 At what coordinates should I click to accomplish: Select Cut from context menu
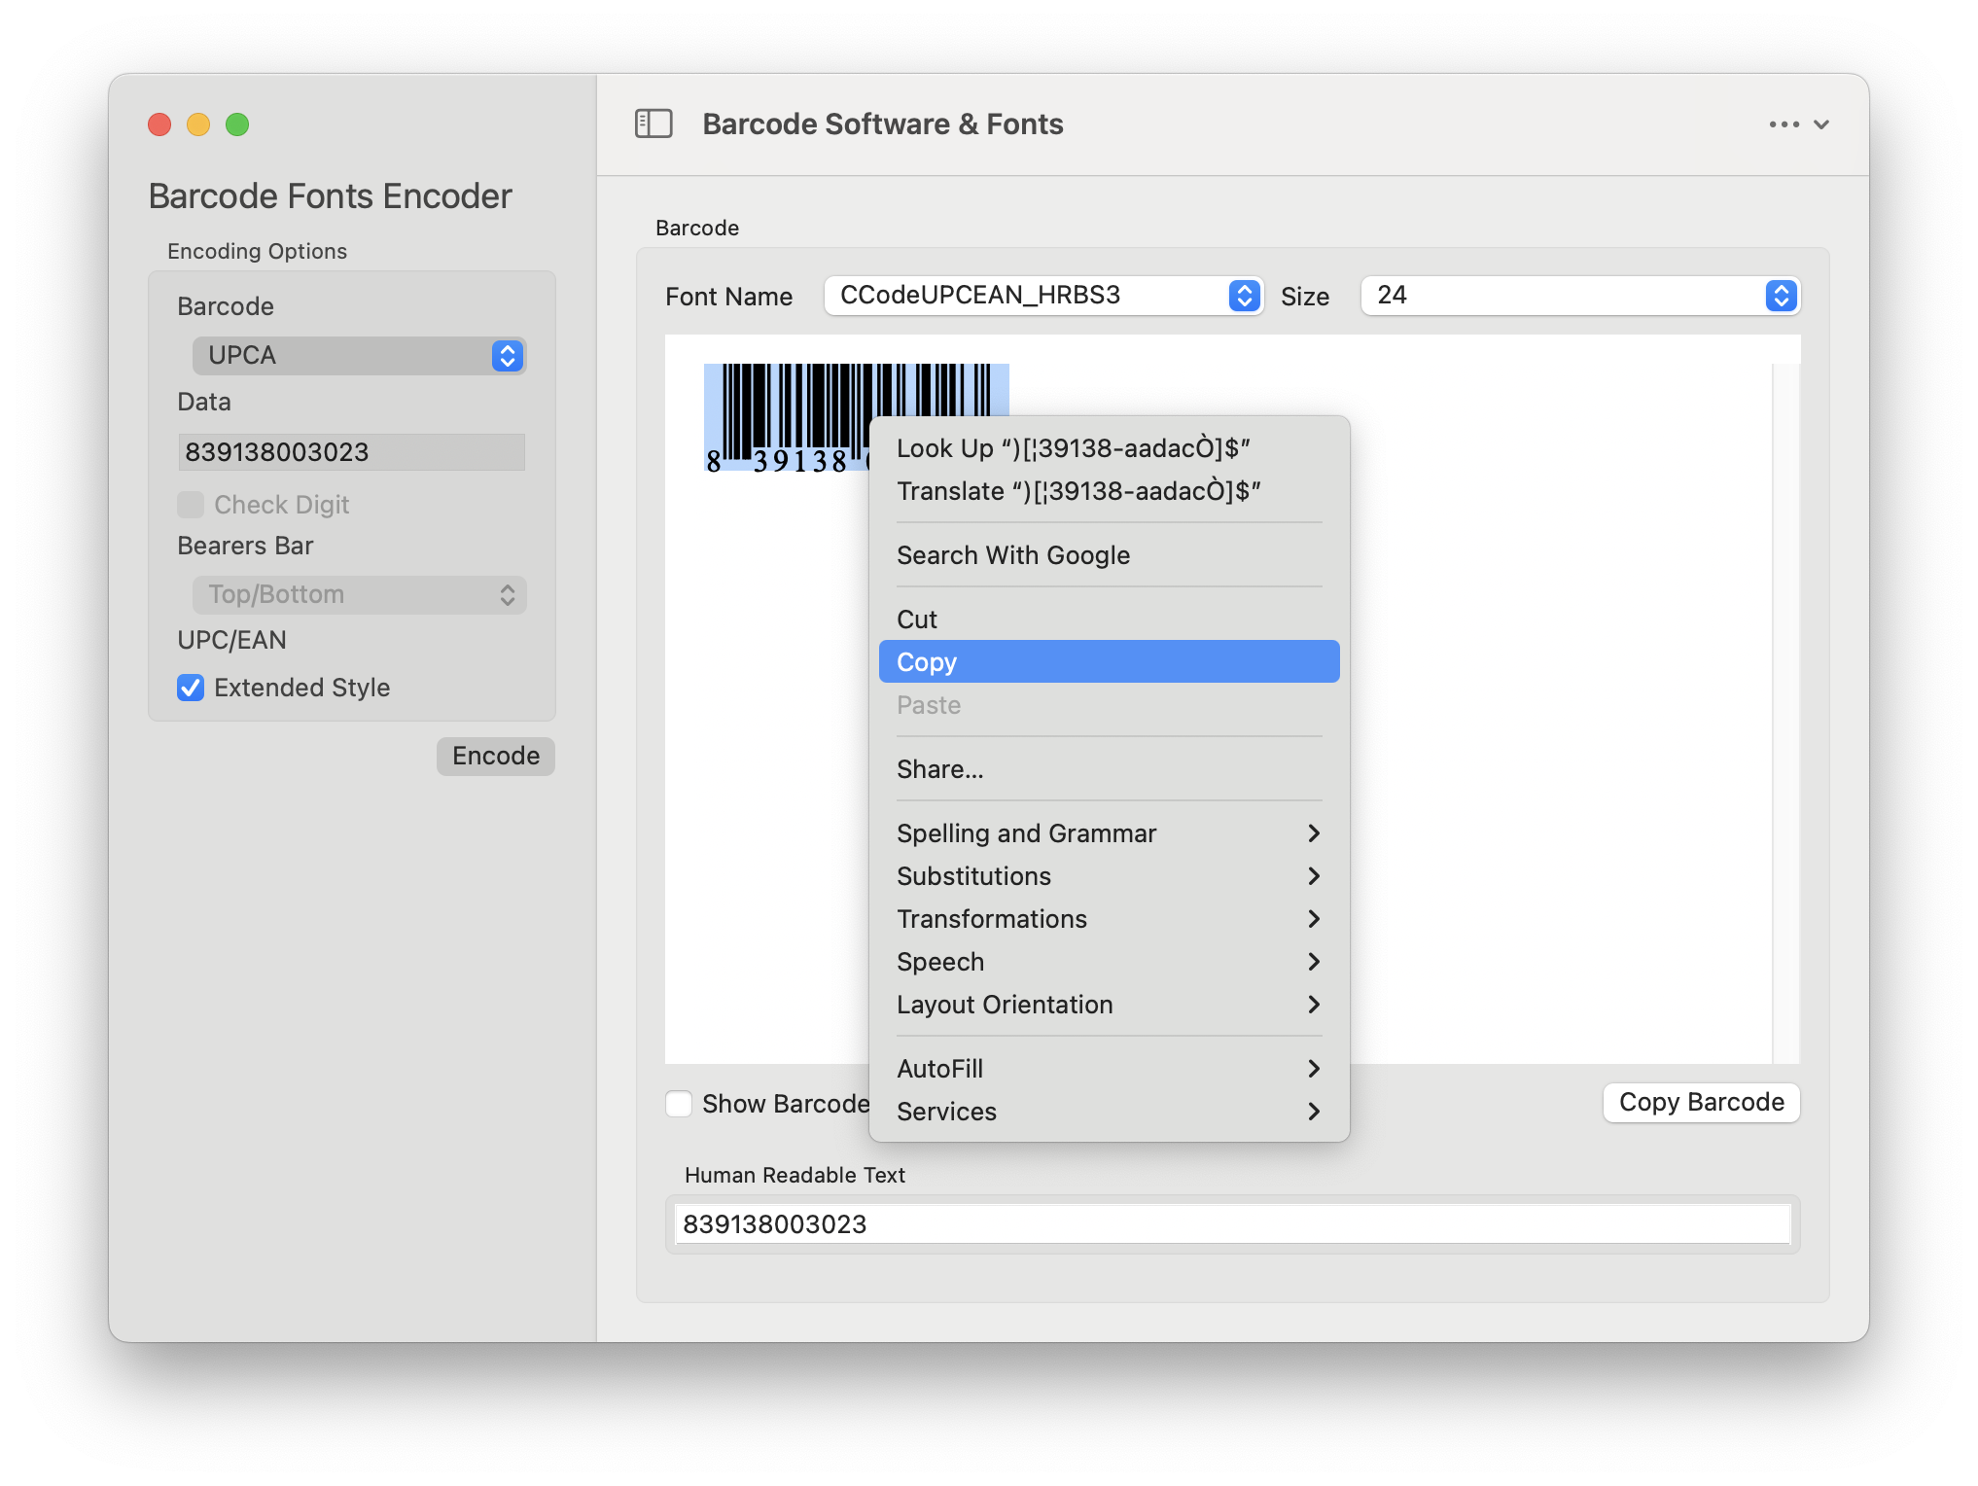1109,619
